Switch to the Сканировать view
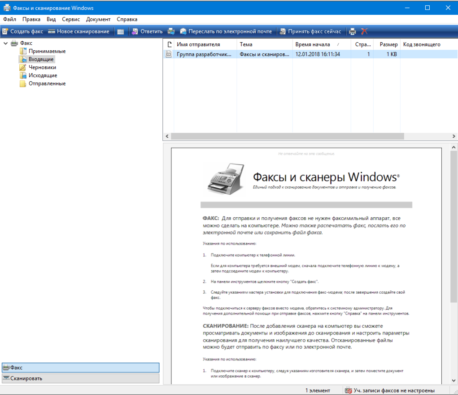This screenshot has height=395, width=458. 81,378
